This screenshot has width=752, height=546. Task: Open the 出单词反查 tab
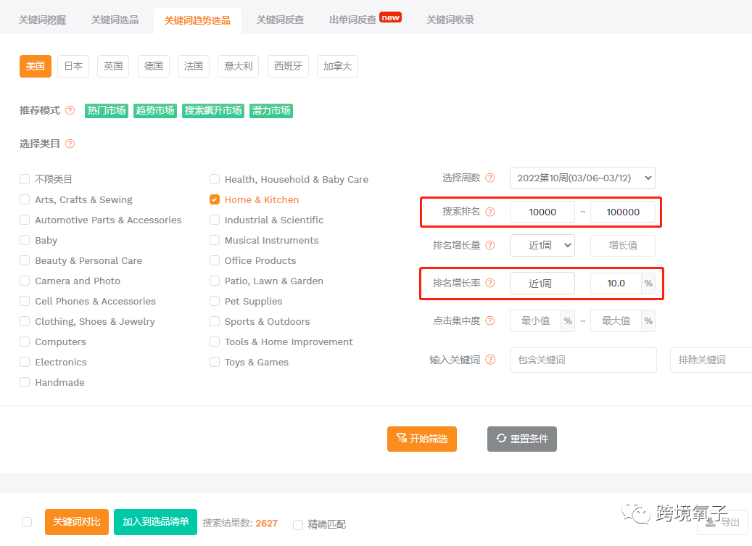pos(352,20)
